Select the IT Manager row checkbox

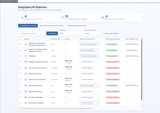21,56
